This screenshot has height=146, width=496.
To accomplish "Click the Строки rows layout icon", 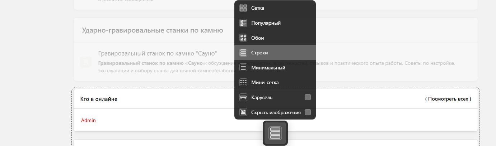I will 243,53.
